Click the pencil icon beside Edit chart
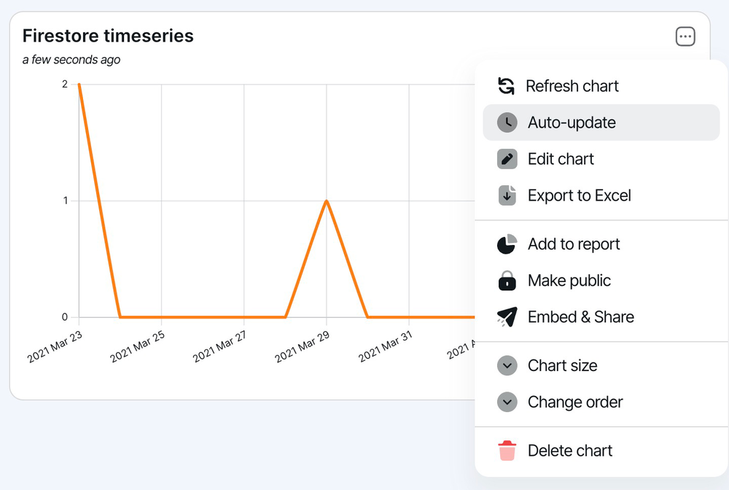This screenshot has width=729, height=490. (507, 158)
